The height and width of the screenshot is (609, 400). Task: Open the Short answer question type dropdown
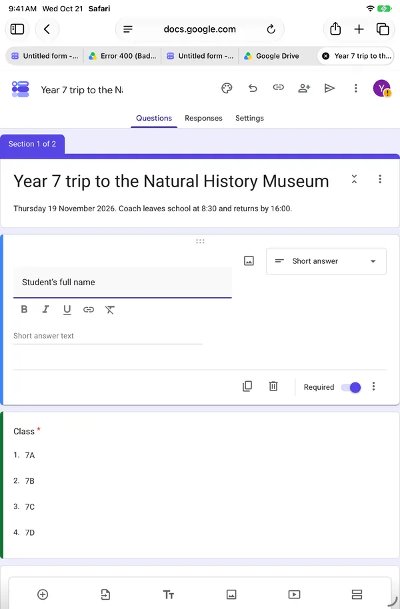[x=326, y=261]
